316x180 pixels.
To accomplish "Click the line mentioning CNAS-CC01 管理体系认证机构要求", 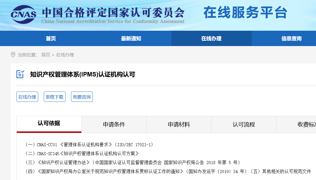I will point(89,145).
